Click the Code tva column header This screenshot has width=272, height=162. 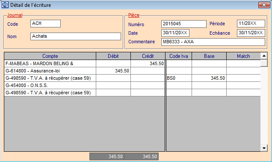[x=179, y=56]
